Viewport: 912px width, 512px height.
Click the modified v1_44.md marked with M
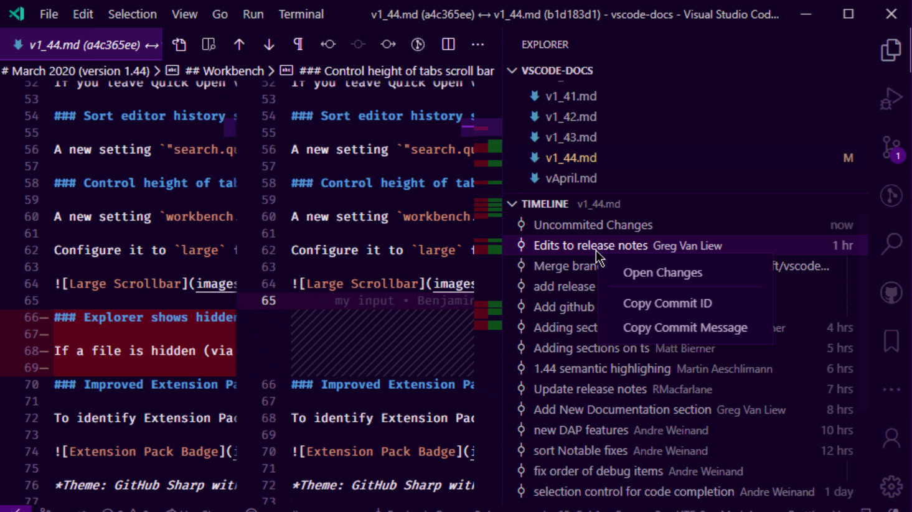[x=571, y=157]
